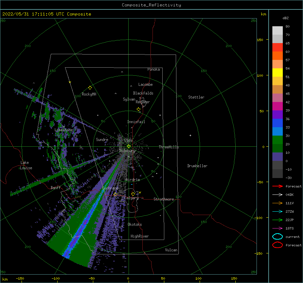Click the white plus marker east of ThreeHills
This screenshot has height=283, width=303.
[x=190, y=135]
